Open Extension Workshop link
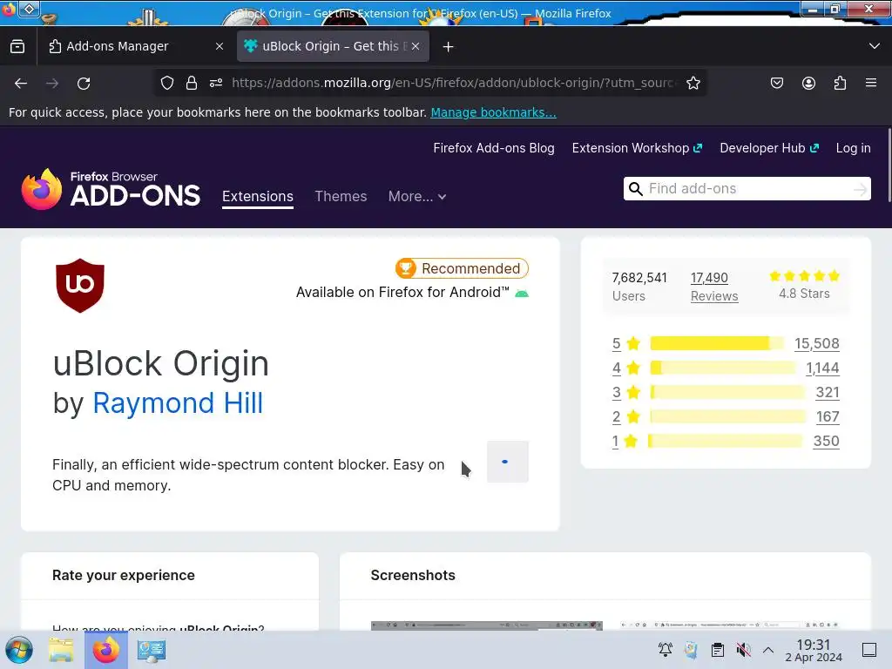The height and width of the screenshot is (669, 892). pyautogui.click(x=637, y=148)
